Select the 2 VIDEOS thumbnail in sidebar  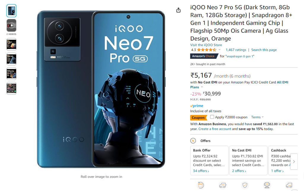click(11, 26)
